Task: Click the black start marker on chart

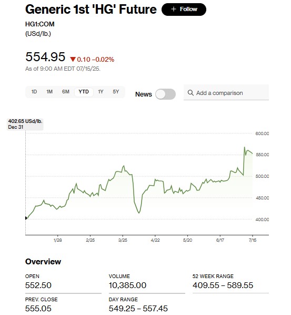Action: pos(26,218)
